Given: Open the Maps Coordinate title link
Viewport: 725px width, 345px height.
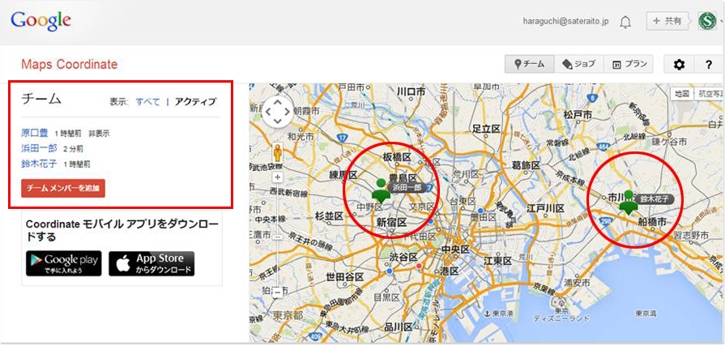Looking at the screenshot, I should point(70,64).
